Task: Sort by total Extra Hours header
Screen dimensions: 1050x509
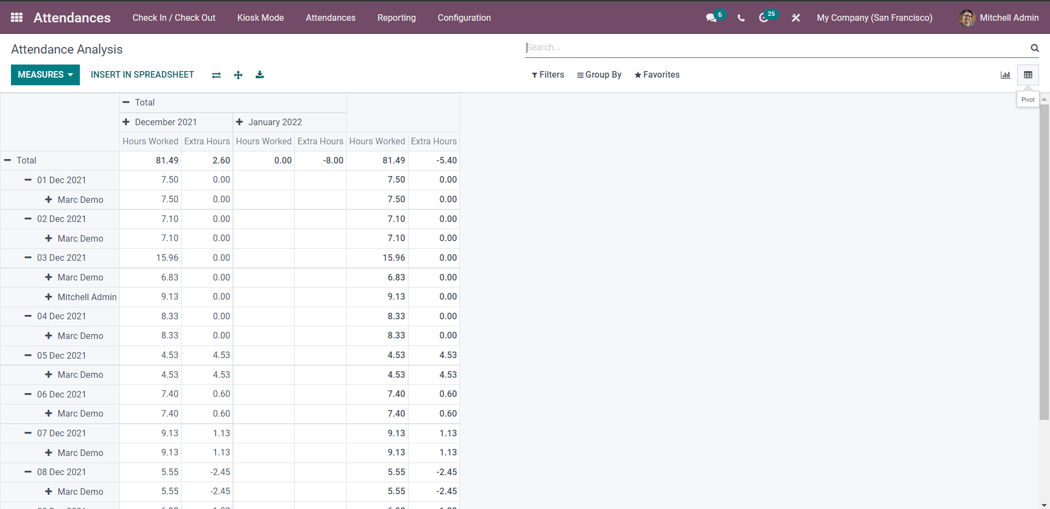Action: (434, 142)
